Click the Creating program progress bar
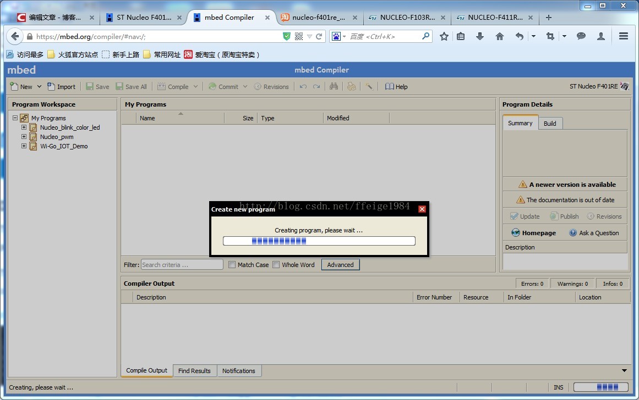 click(x=319, y=241)
